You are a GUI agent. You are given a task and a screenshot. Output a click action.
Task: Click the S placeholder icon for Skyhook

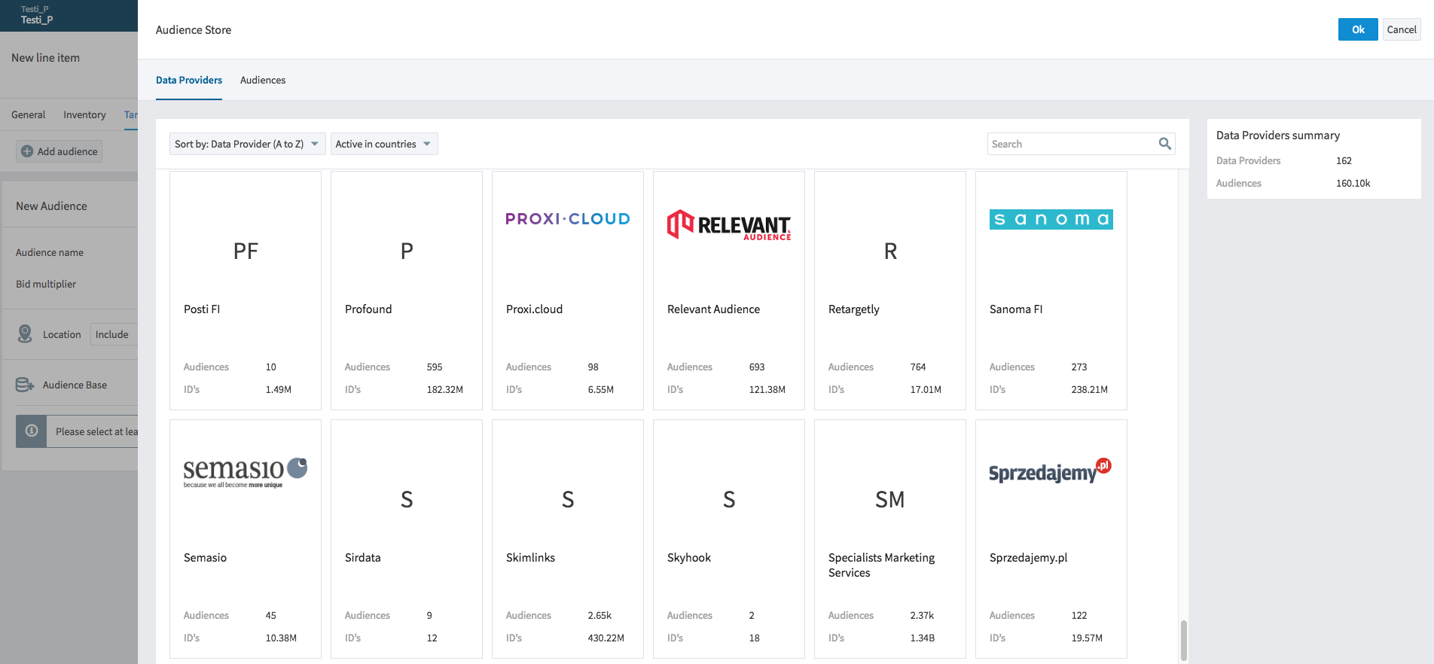[x=729, y=500]
